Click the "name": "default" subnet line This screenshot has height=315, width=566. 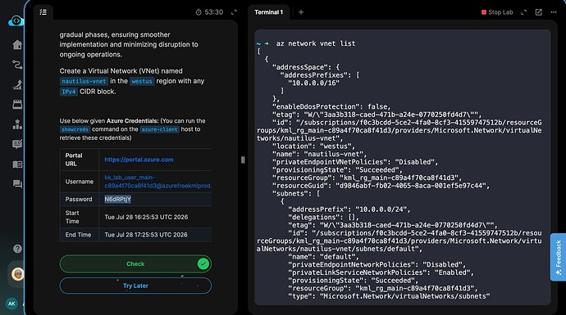(323, 257)
